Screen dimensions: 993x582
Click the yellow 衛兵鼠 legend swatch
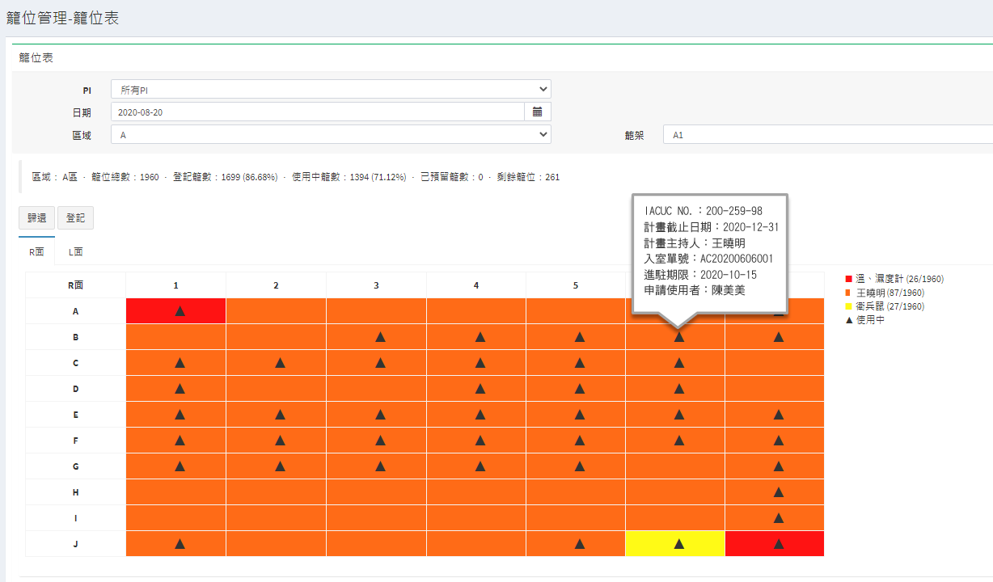[848, 307]
